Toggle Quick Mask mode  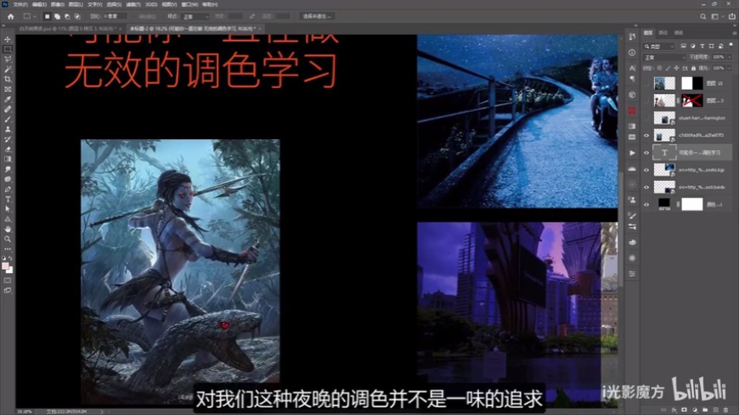(8, 281)
